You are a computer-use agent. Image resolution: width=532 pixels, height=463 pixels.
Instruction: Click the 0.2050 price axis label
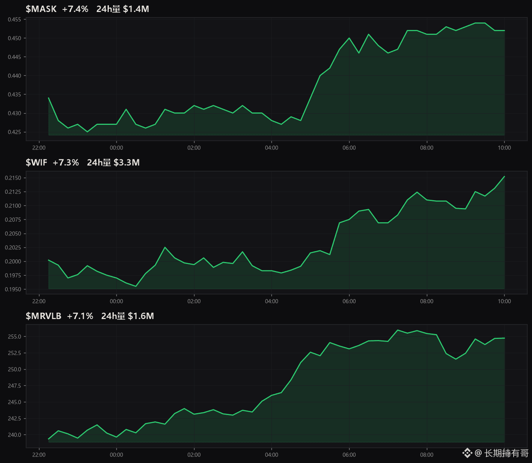pos(13,234)
